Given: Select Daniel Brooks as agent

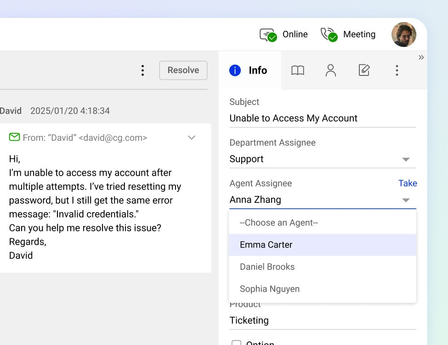Looking at the screenshot, I should [x=322, y=267].
